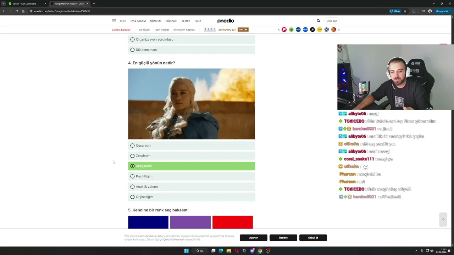Screen dimensions: 454x255
Task: Open the Çerez Politikamızı link
Action: (x=173, y=240)
